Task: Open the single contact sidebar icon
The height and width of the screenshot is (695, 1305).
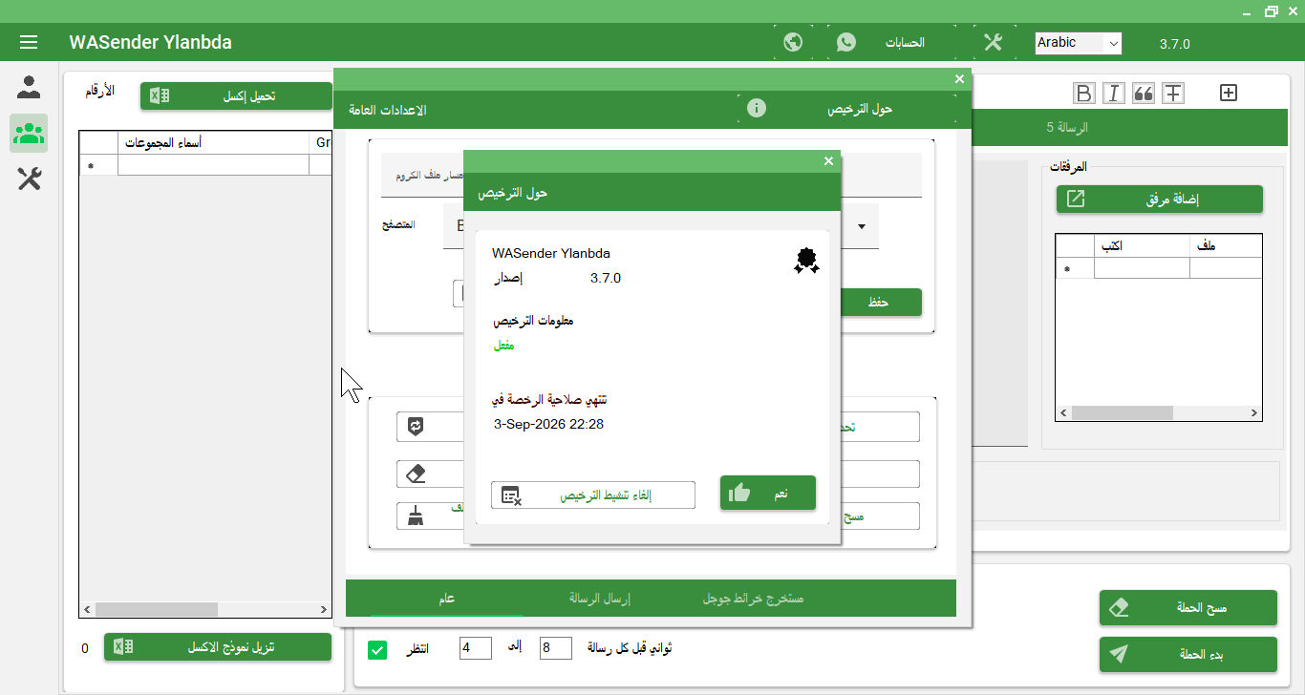Action: 30,88
